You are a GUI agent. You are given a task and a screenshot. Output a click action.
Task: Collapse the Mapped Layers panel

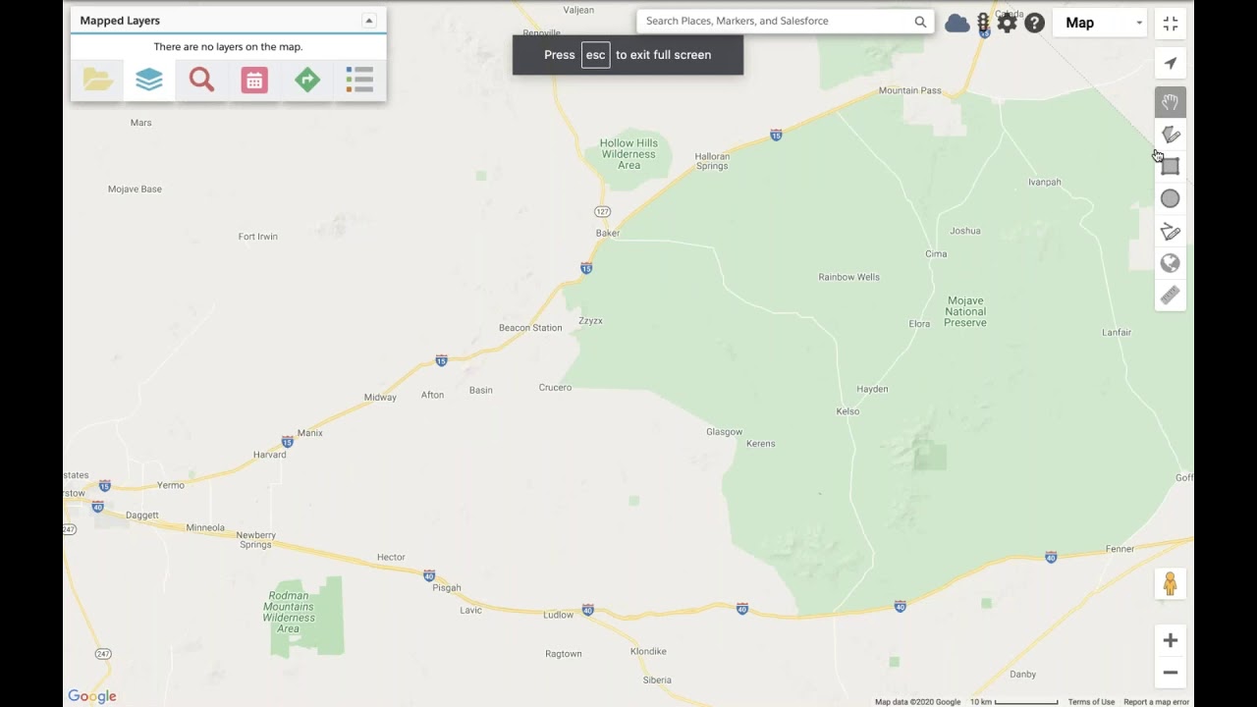point(369,21)
